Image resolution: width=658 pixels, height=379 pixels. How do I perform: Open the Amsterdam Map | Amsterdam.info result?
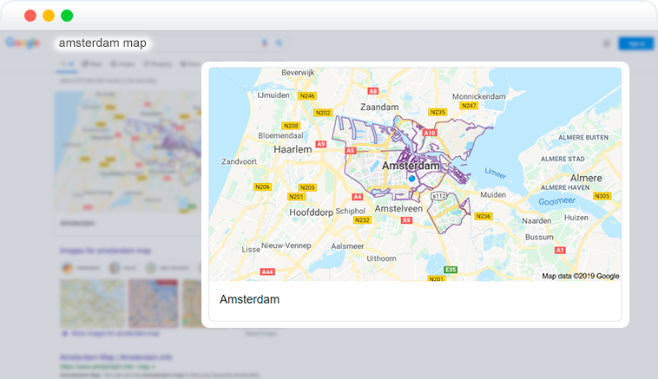116,357
